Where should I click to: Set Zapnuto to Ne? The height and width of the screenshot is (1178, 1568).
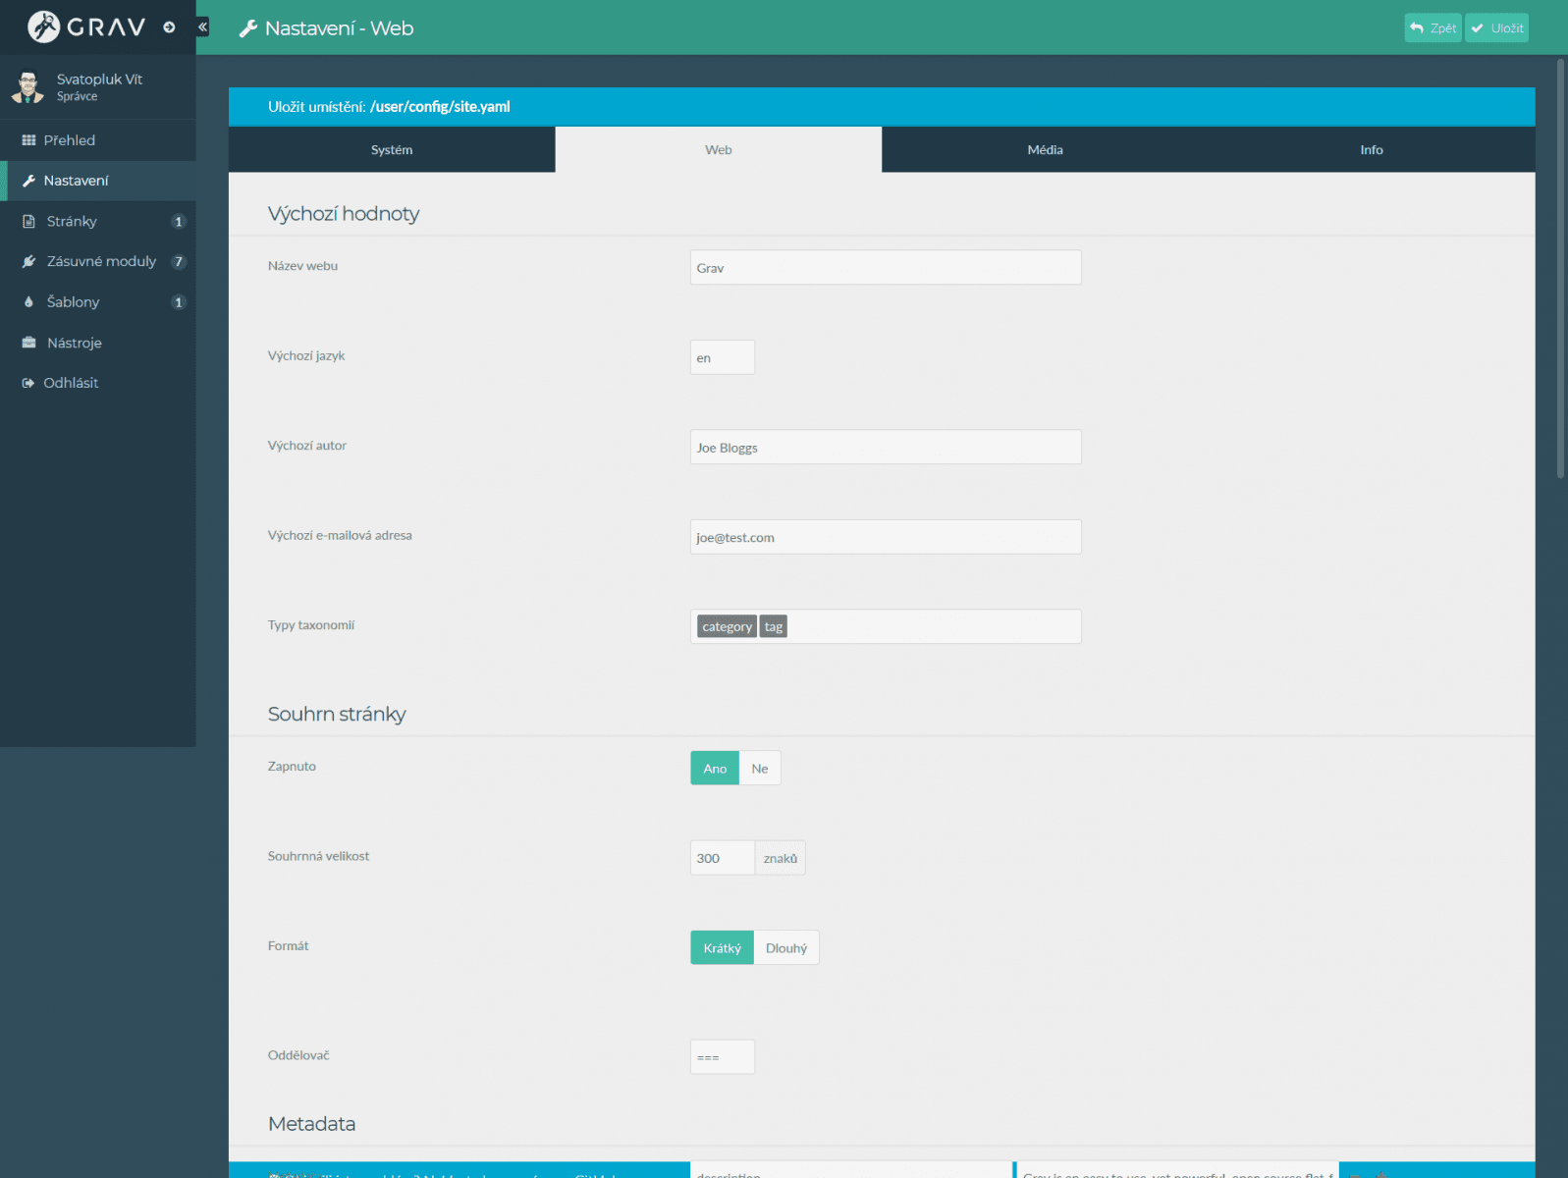click(760, 769)
